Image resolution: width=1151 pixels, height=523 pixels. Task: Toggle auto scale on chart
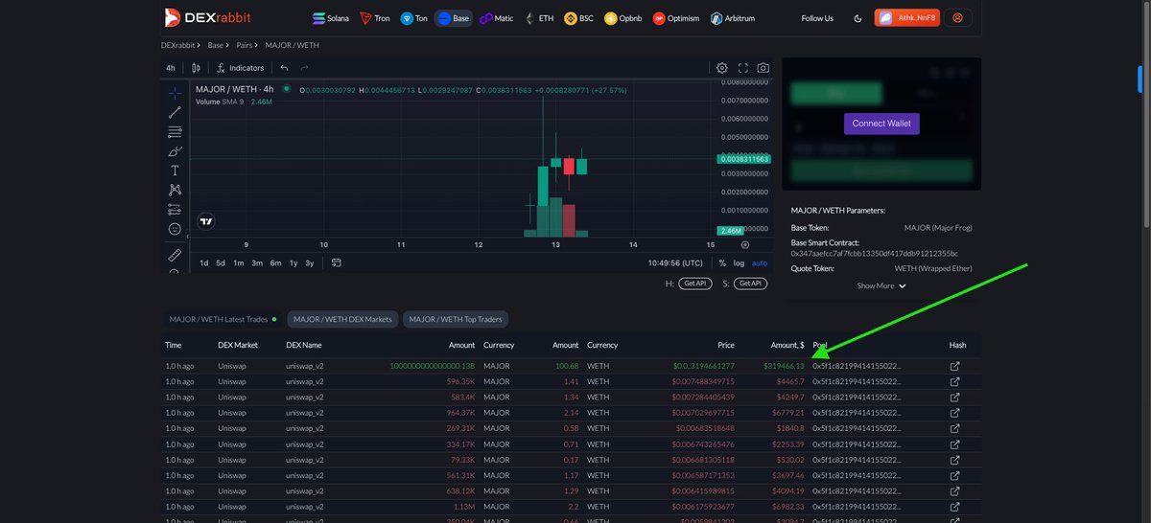759,262
